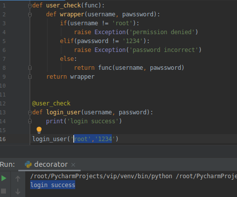Screen dimensions: 237x197
Task: Rerun the decorator script with the green play button
Action: (x=3, y=178)
